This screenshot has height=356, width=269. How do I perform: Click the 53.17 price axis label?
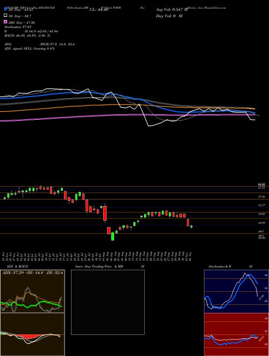[x=261, y=206]
